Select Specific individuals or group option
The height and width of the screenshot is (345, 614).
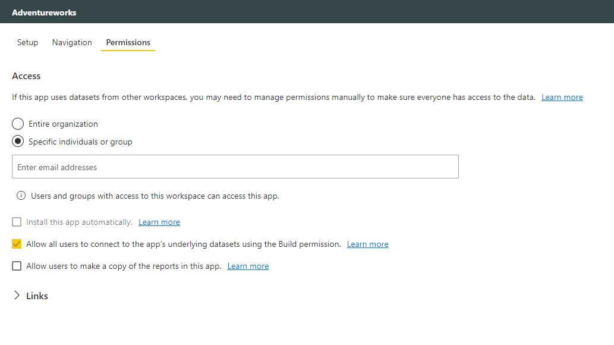(x=18, y=142)
